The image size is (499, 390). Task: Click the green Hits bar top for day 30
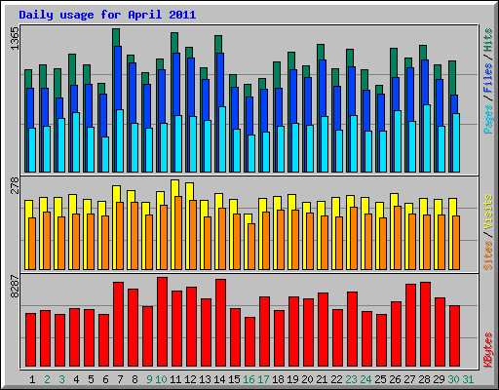(x=452, y=77)
